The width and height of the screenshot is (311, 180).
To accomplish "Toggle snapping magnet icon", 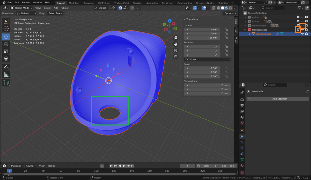I will pos(121,8).
